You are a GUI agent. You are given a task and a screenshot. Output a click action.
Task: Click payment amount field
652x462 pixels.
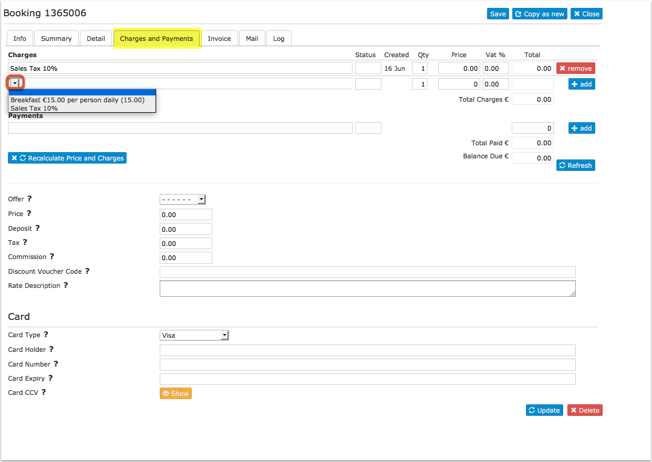coord(533,128)
